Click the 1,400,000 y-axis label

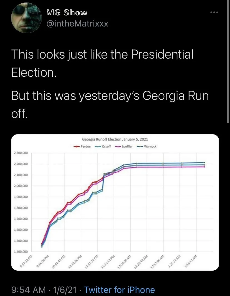21,252
